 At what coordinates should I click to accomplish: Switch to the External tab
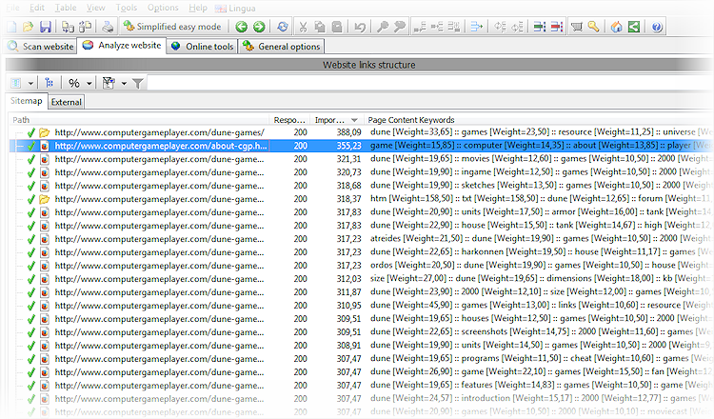click(x=67, y=102)
